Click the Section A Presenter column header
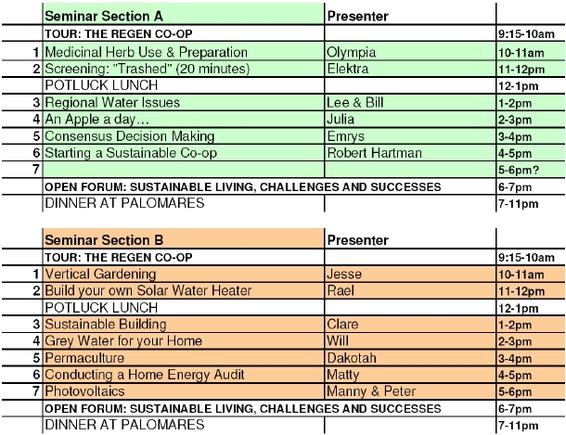 (x=409, y=17)
